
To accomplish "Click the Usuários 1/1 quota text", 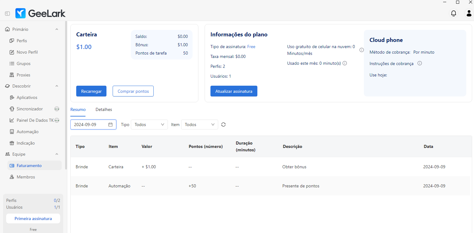I will [x=33, y=207].
